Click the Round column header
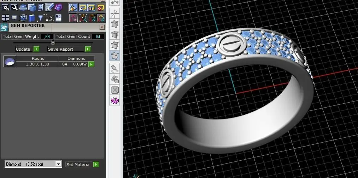Screen dimensions: 358x178 pyautogui.click(x=38, y=58)
